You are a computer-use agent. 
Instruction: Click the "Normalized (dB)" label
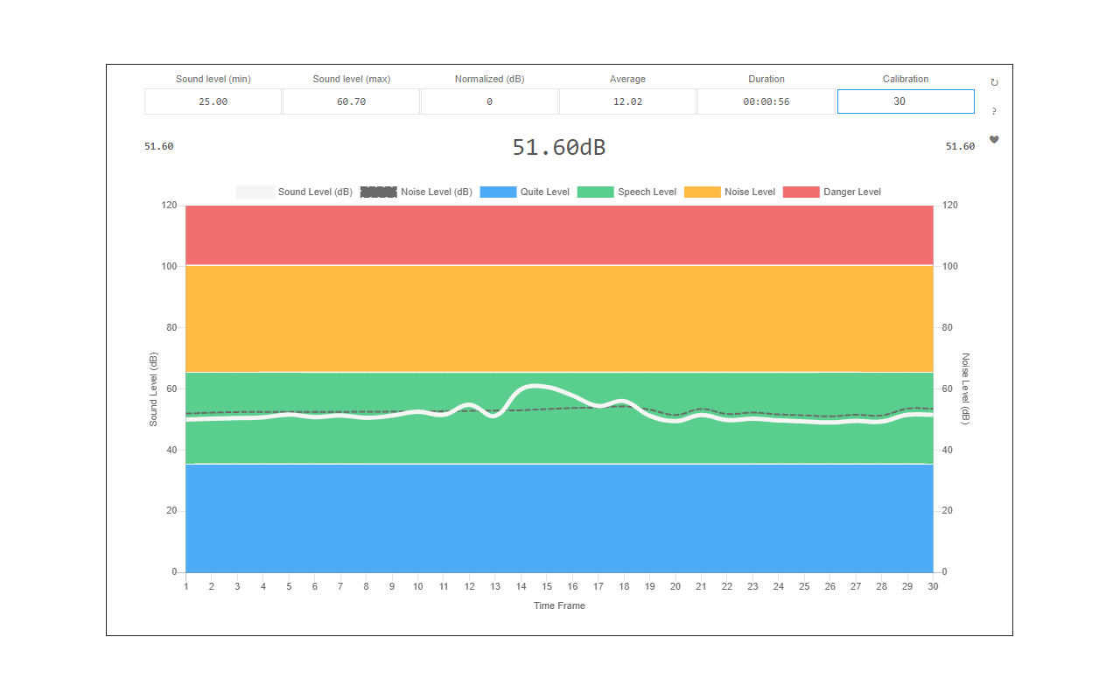click(490, 79)
